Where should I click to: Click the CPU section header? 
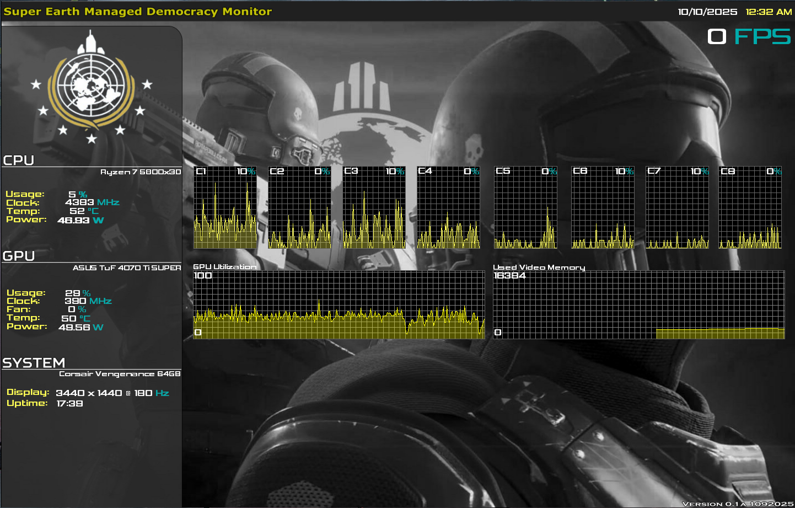click(19, 161)
